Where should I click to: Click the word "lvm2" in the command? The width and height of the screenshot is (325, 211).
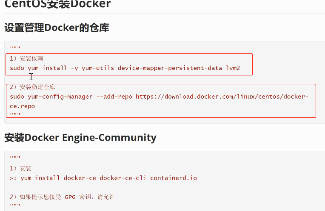(x=233, y=68)
